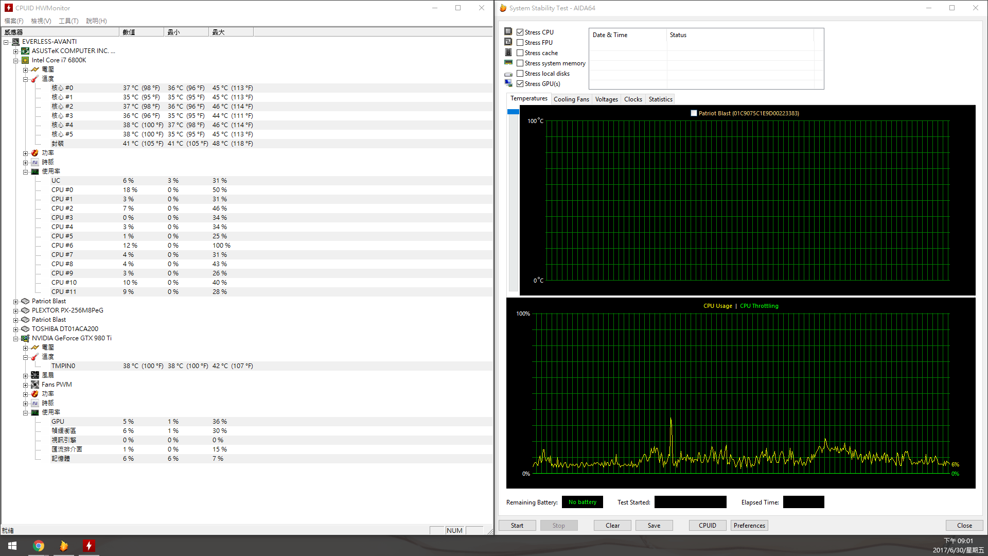This screenshot has height=556, width=988.
Task: Open the 檔案(F) File menu
Action: pyautogui.click(x=14, y=21)
